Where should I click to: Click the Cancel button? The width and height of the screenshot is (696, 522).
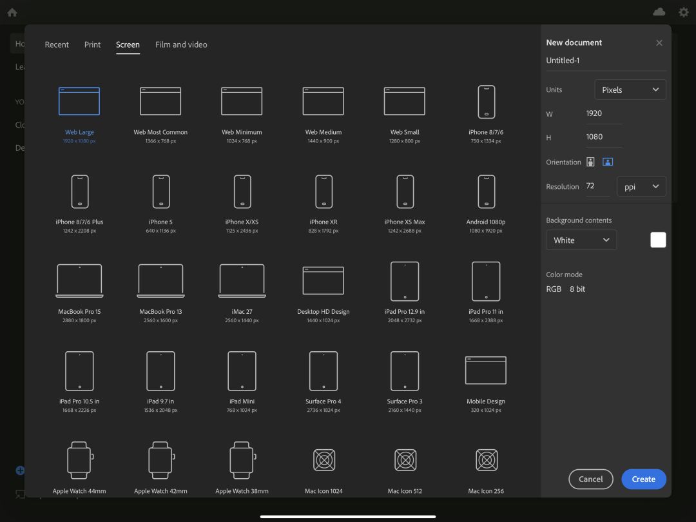coord(591,479)
